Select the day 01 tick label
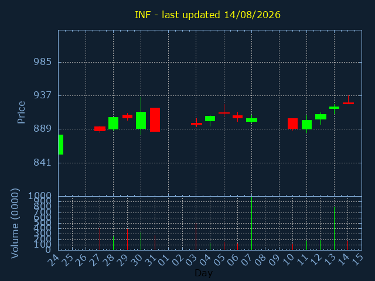 coord(165,259)
